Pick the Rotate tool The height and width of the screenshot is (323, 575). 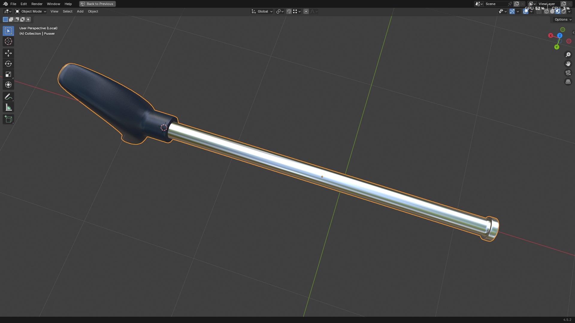coord(8,64)
